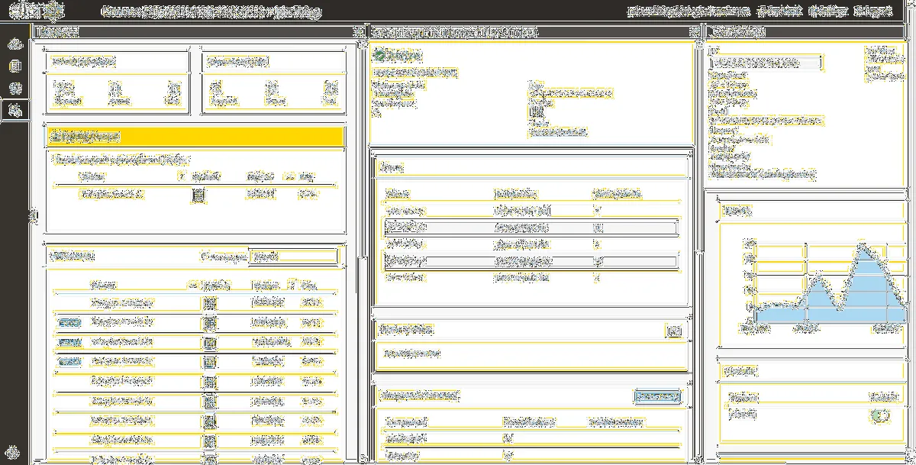This screenshot has width=916, height=465.
Task: Click the first icon in the left sidebar
Action: pyautogui.click(x=14, y=44)
